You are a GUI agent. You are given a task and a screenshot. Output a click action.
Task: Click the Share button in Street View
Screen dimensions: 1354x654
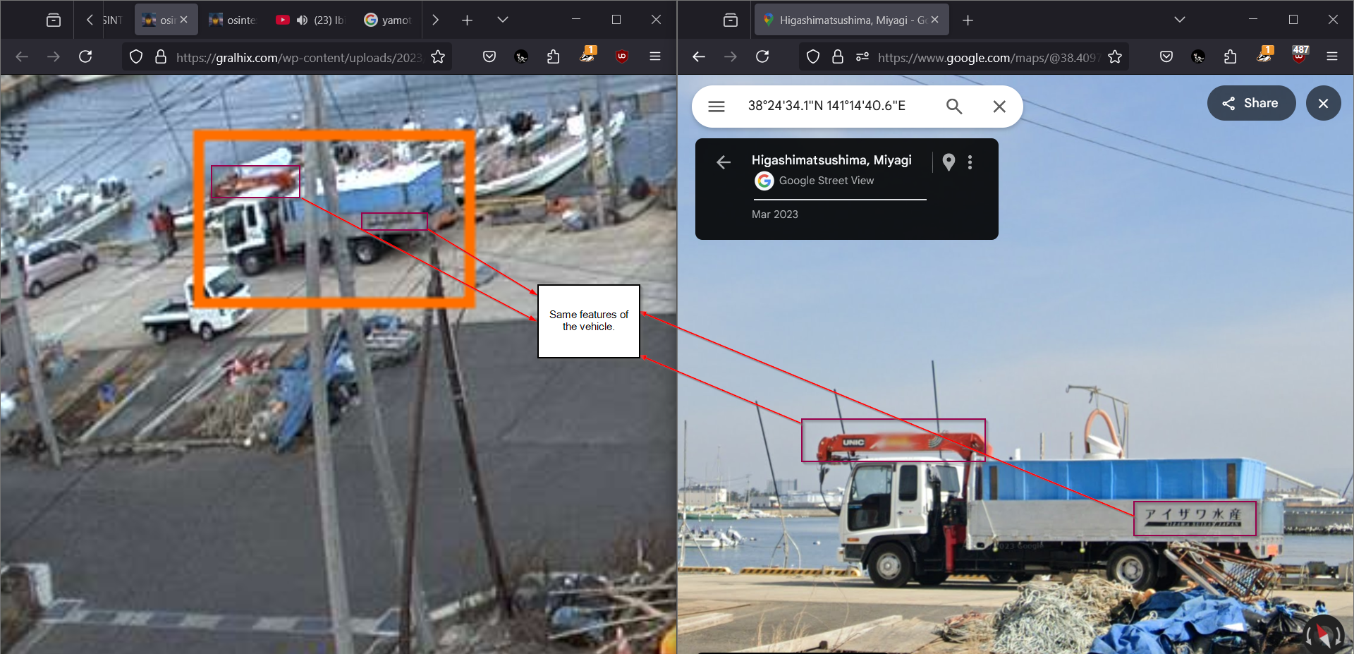[x=1250, y=104]
